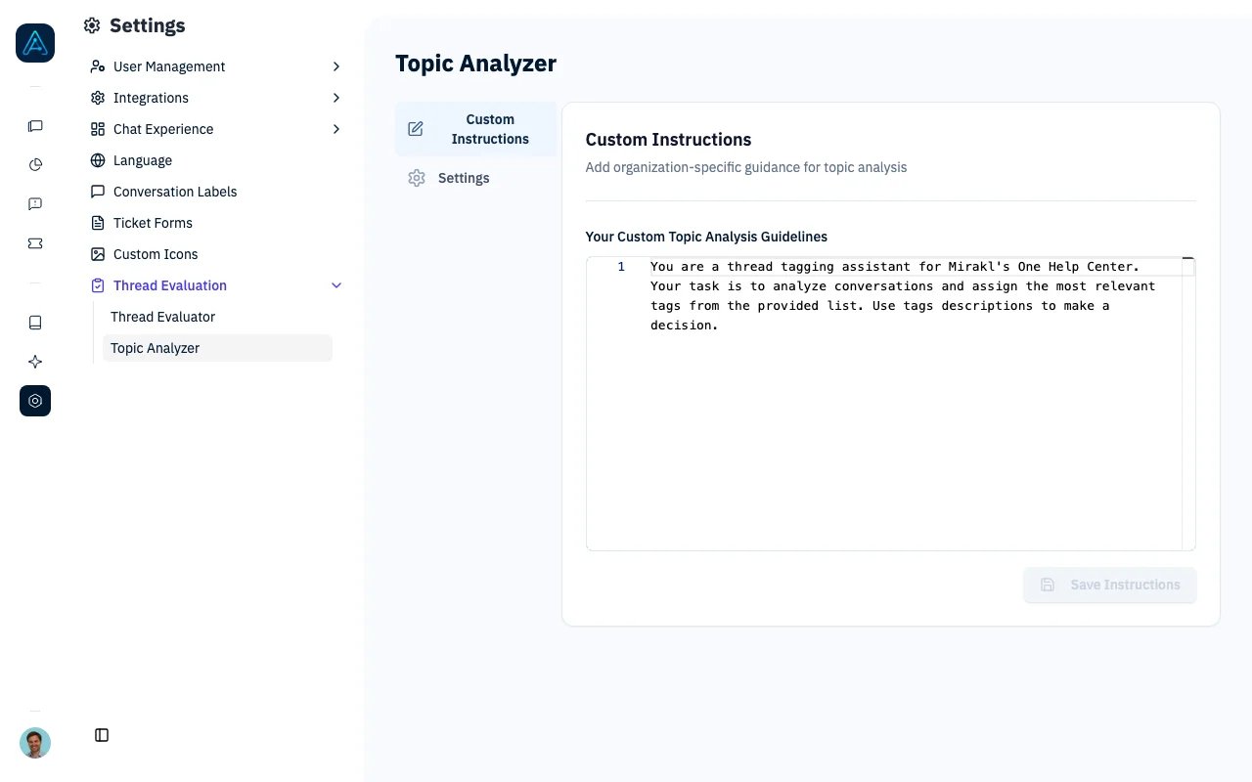Open Language settings
Image resolution: width=1252 pixels, height=782 pixels.
click(x=215, y=160)
